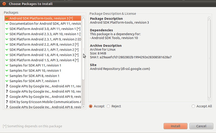The image size is (216, 133).
Task: Select Samples for SDK API 8, revision 1
Action: tap(43, 76)
